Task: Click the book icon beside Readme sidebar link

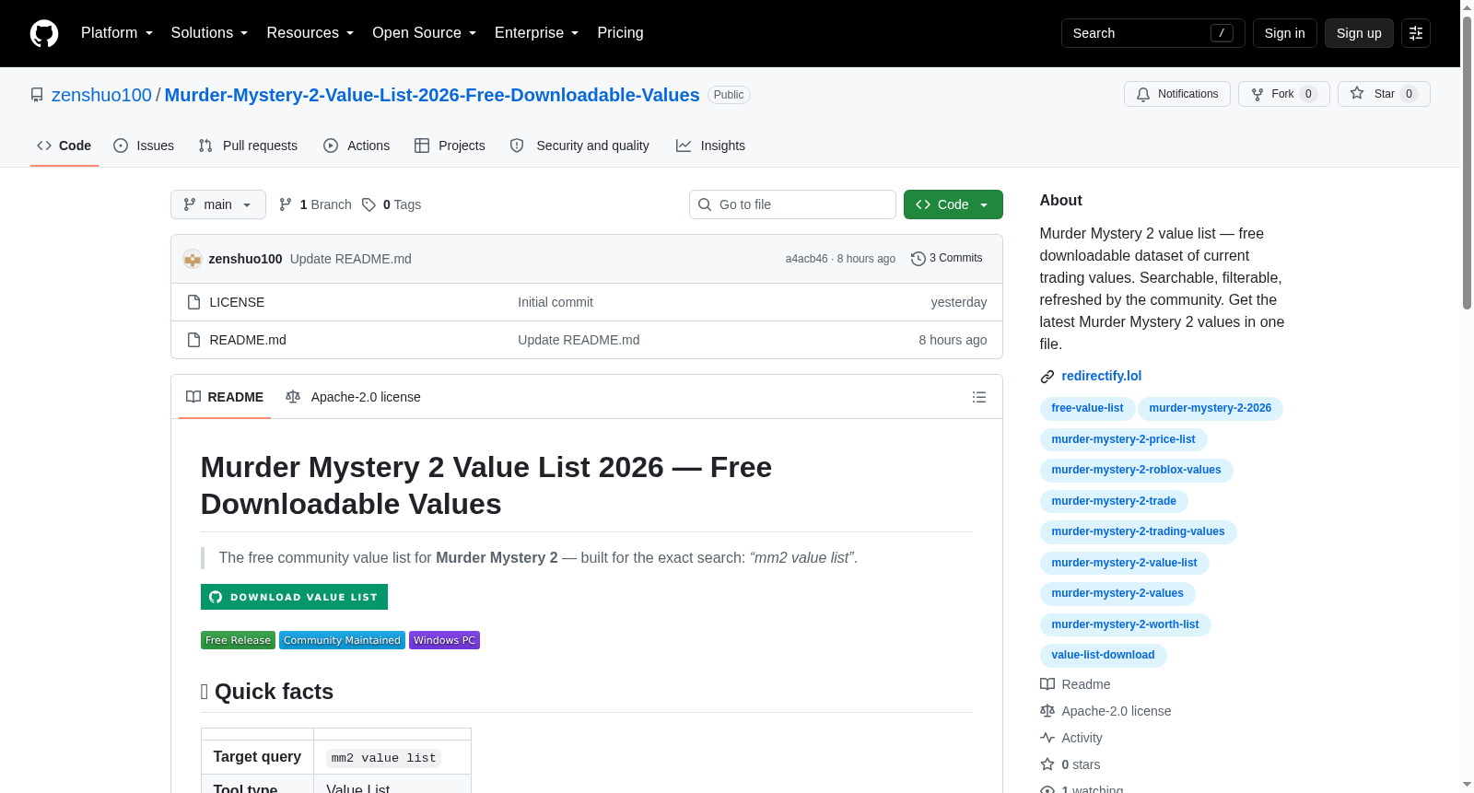Action: (x=1047, y=684)
